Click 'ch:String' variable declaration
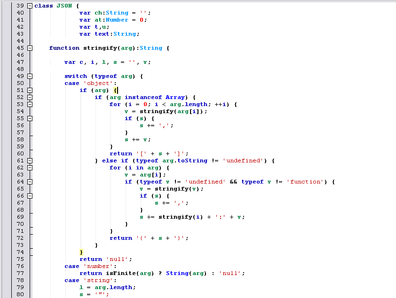396x298 pixels. (x=111, y=13)
